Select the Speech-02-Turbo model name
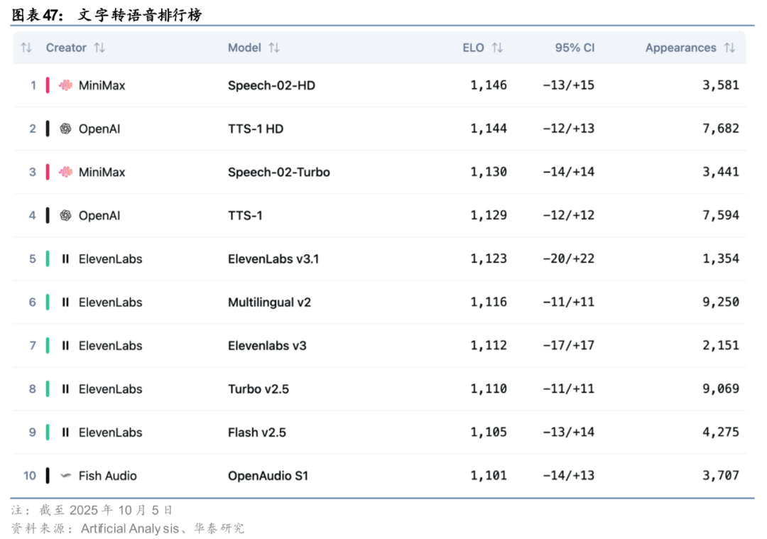The image size is (767, 539). pos(279,172)
